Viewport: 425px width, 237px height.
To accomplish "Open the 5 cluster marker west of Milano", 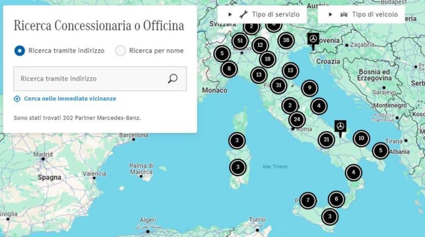I will click(x=222, y=54).
